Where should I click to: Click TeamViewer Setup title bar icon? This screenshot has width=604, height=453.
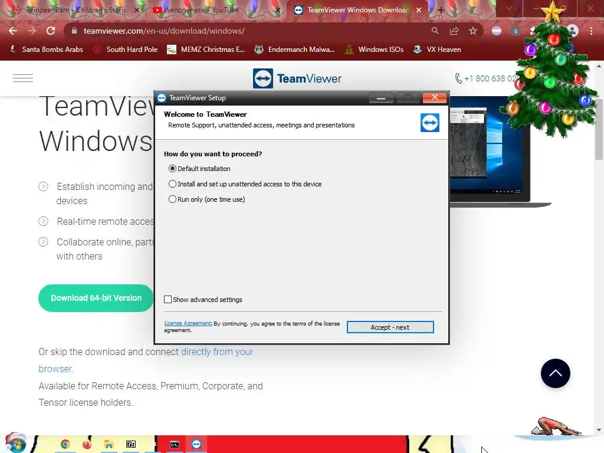(162, 98)
